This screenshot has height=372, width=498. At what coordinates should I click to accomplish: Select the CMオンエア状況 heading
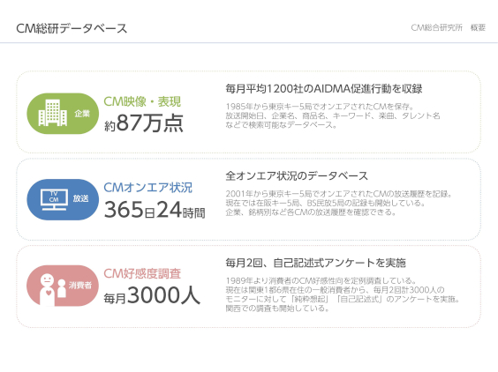pyautogui.click(x=148, y=188)
